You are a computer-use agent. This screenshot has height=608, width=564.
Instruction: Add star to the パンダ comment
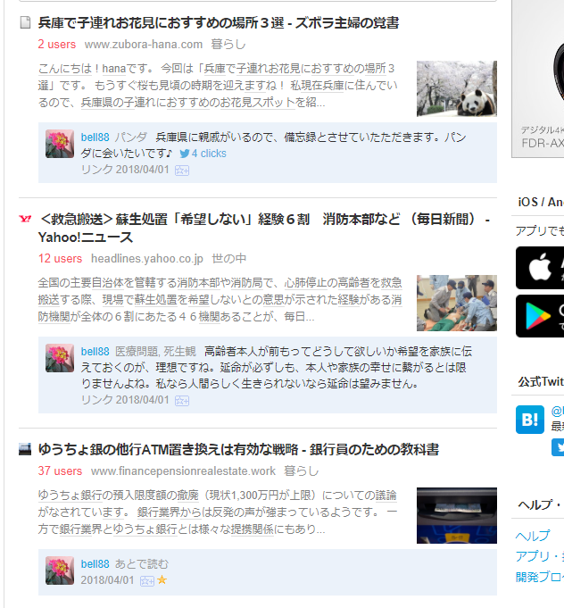pos(182,171)
